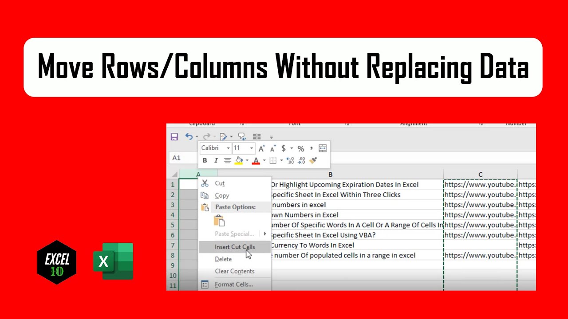568x319 pixels.
Task: Toggle center alignment in mini toolbar
Action: [x=227, y=160]
